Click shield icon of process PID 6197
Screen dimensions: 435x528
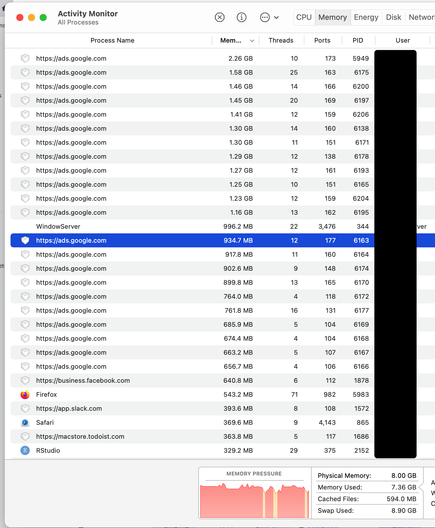pyautogui.click(x=25, y=100)
